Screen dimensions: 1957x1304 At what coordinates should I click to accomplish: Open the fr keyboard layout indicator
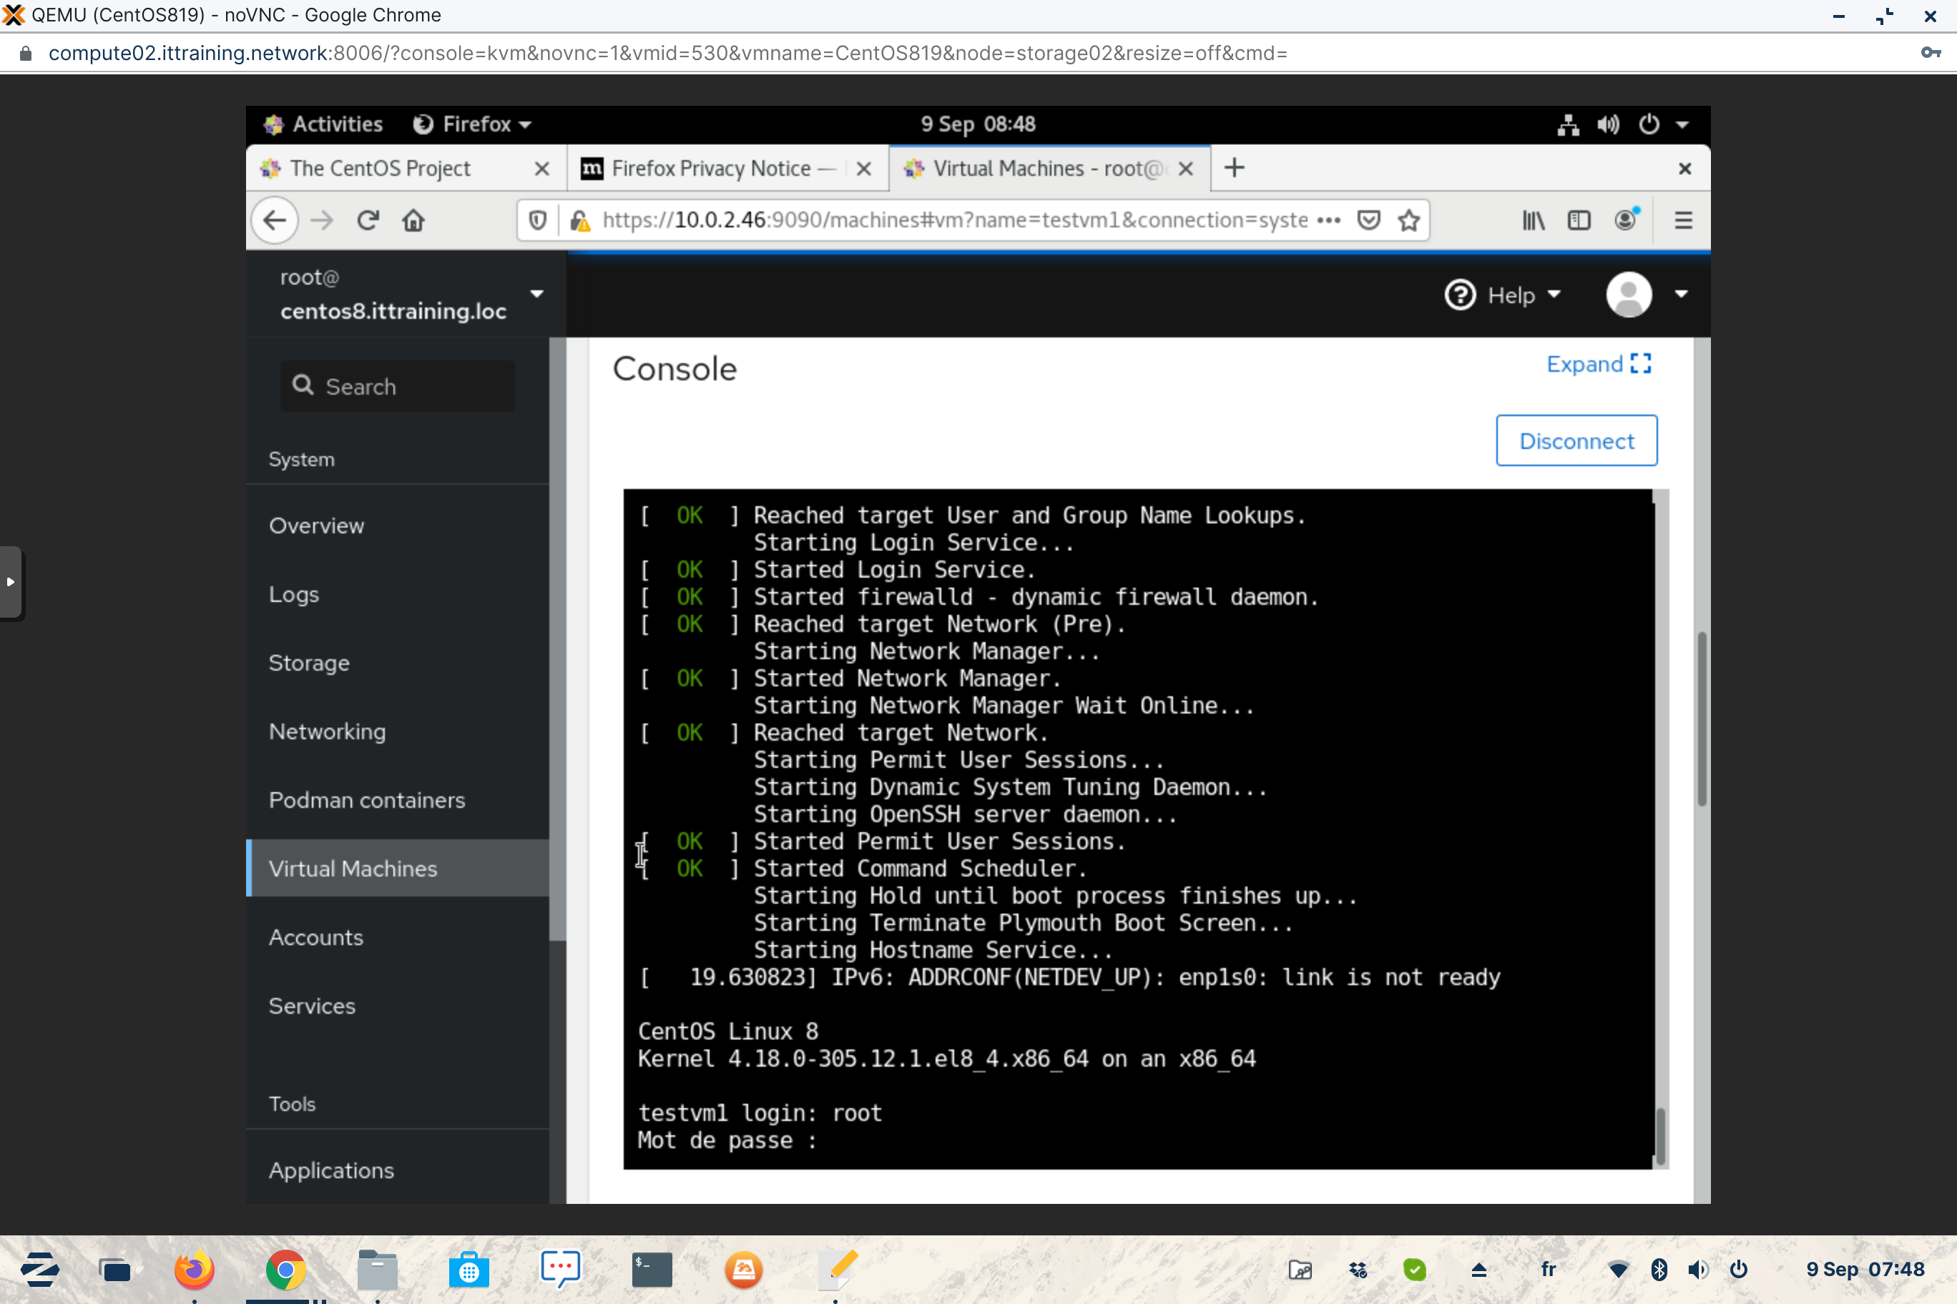tap(1548, 1269)
